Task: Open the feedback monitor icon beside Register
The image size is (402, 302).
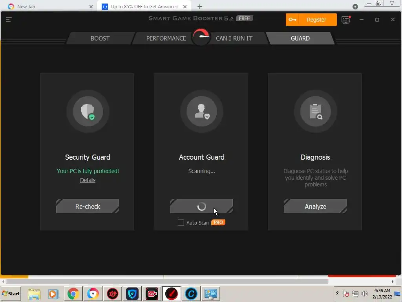Action: point(346,20)
